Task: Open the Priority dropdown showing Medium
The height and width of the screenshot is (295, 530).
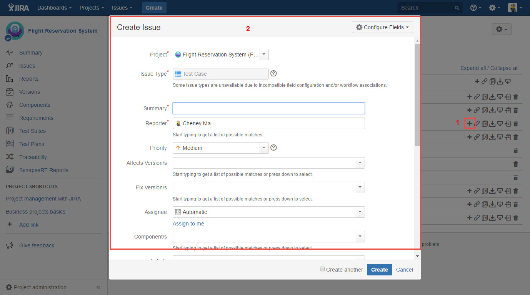Action: 220,148
